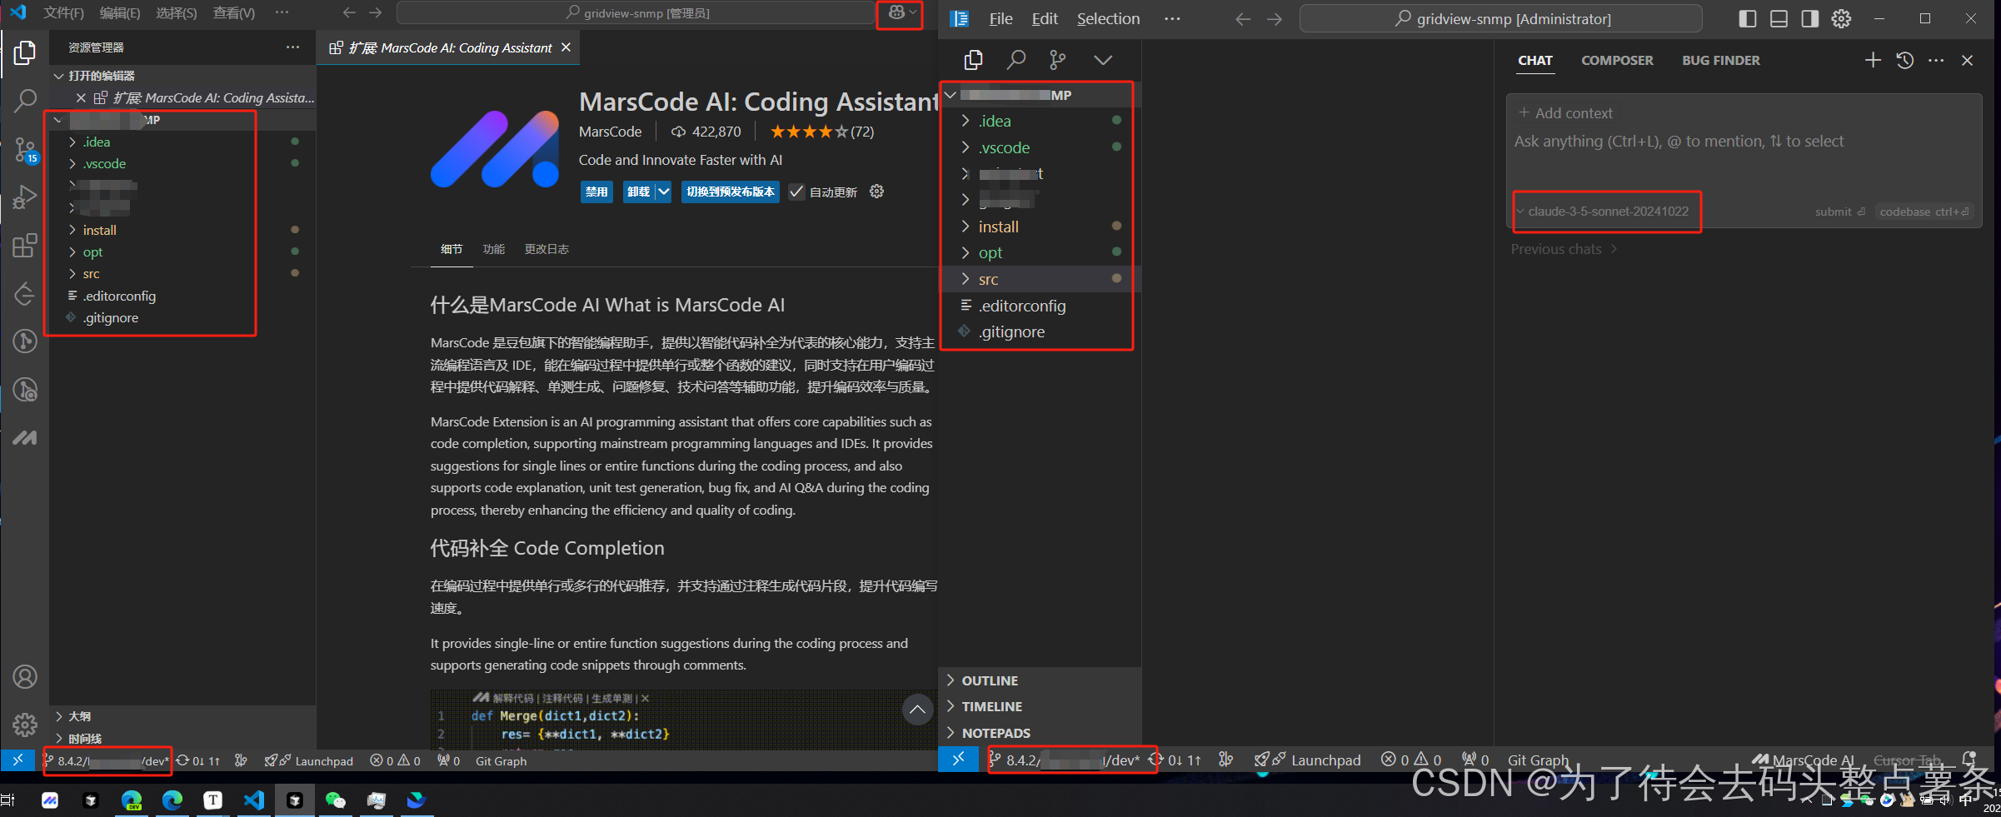Viewport: 2001px width, 817px height.
Task: Close MarsCode extension editor tab
Action: click(566, 47)
